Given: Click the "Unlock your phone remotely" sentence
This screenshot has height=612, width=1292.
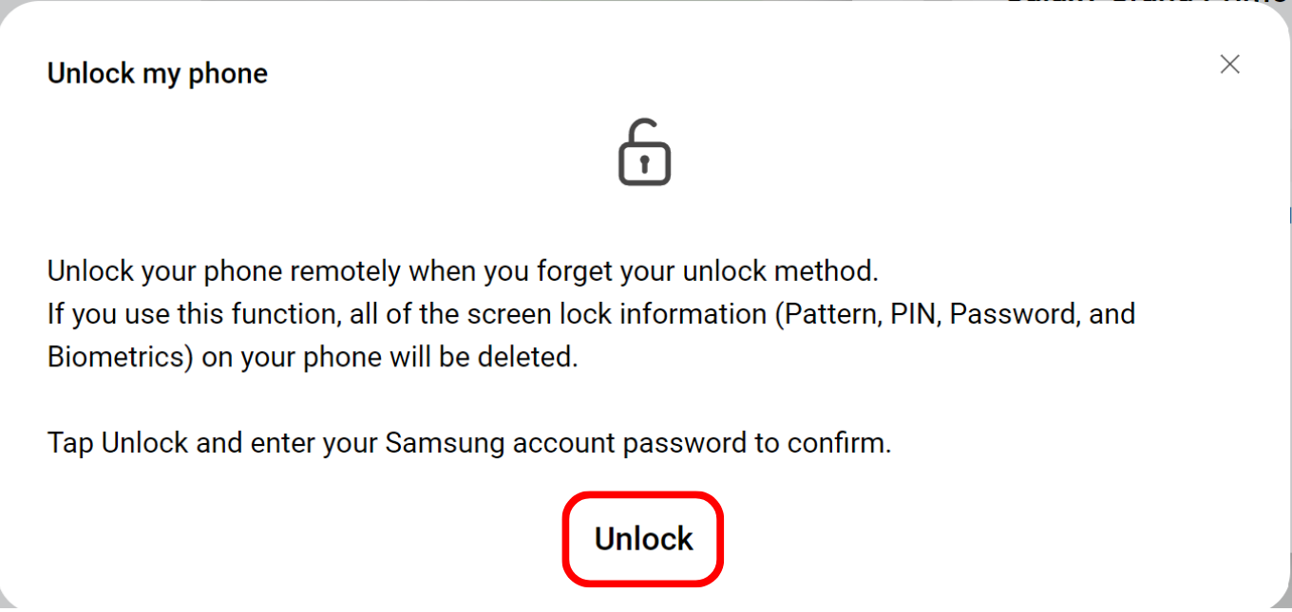Looking at the screenshot, I should click(x=463, y=271).
